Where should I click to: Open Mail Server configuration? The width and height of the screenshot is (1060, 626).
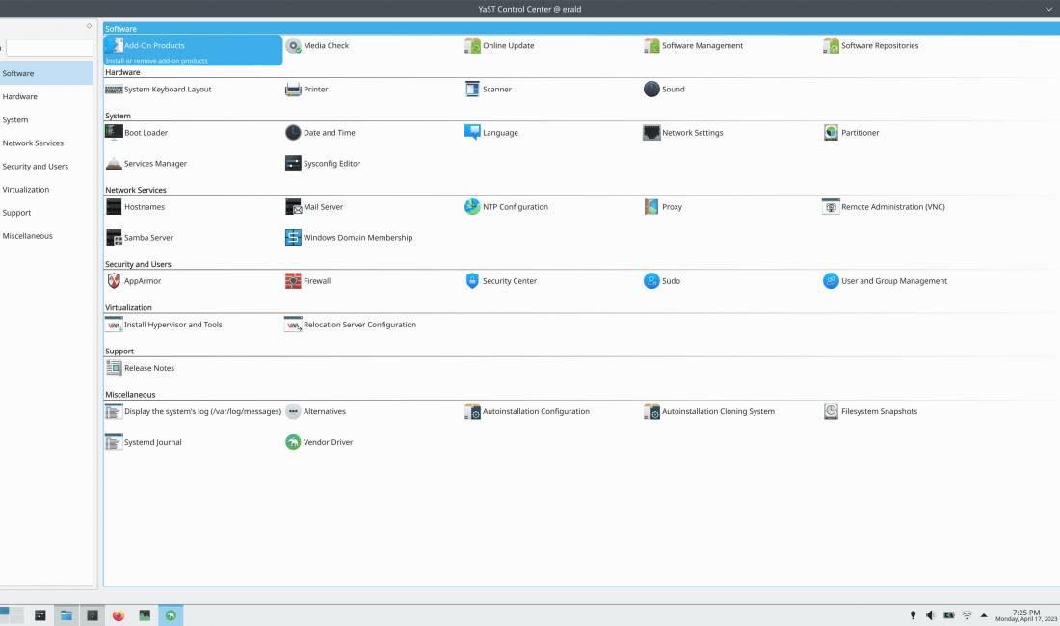coord(314,207)
